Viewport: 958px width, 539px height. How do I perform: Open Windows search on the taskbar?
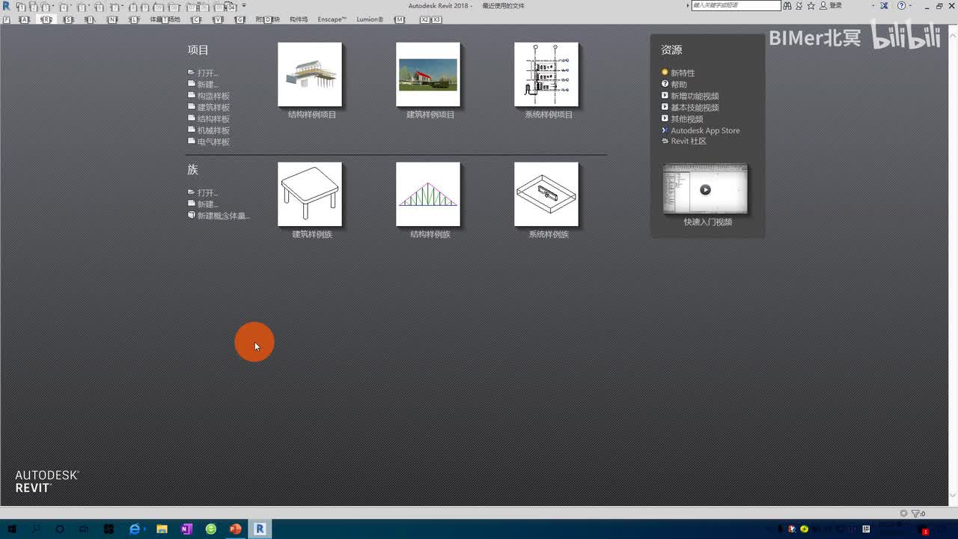point(36,529)
